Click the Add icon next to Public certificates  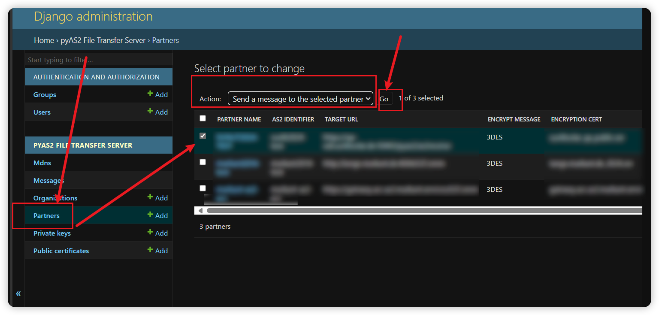coord(157,251)
